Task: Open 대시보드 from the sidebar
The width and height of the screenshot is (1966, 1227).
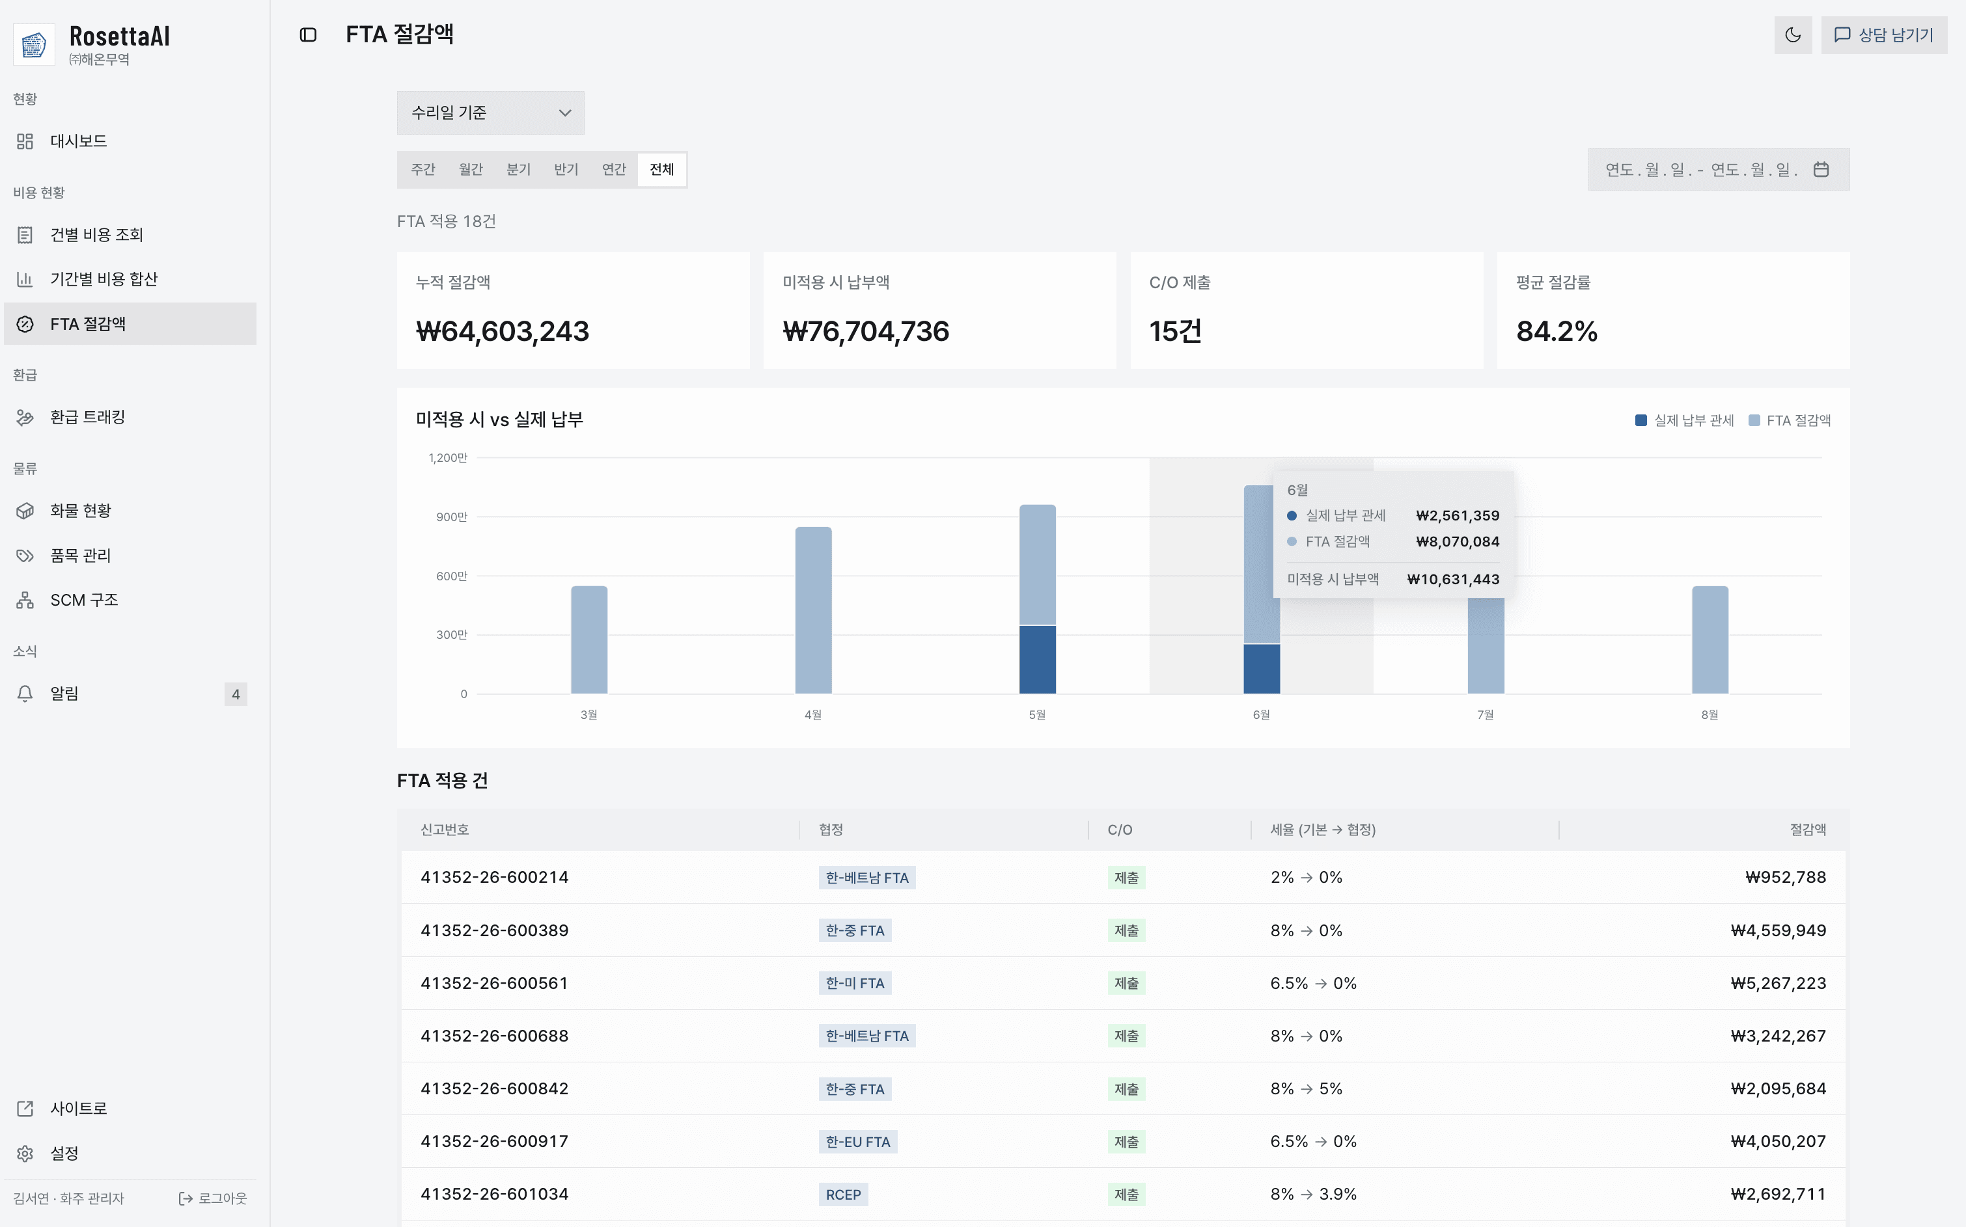Action: pyautogui.click(x=130, y=141)
